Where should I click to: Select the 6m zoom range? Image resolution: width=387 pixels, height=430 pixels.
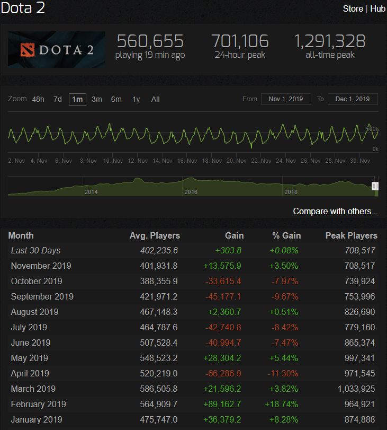click(116, 99)
